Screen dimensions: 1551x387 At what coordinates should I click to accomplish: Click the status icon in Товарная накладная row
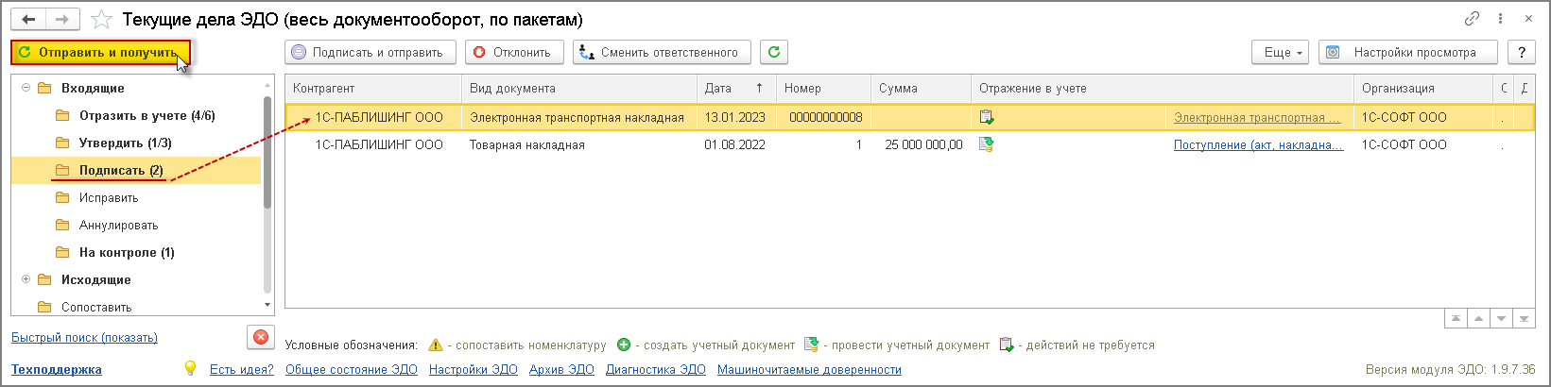pyautogui.click(x=987, y=145)
